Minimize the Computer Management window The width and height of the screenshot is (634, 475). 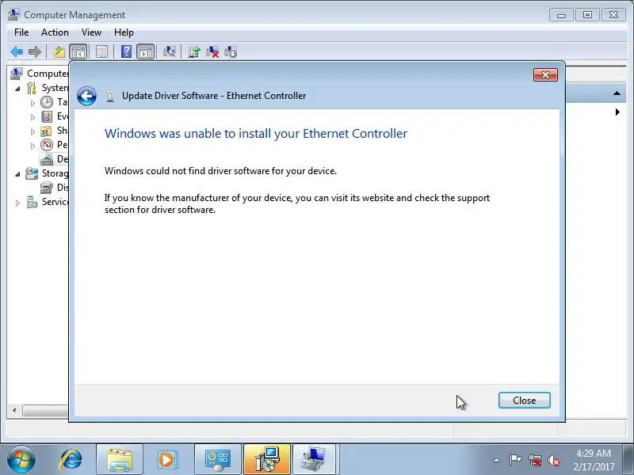561,15
